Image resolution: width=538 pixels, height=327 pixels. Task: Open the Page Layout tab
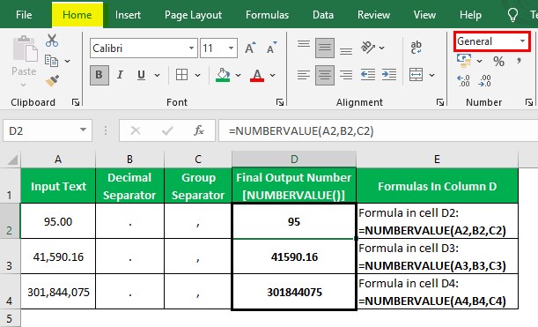click(193, 15)
